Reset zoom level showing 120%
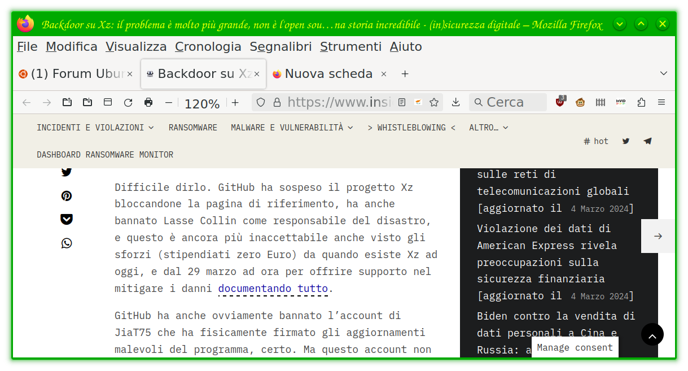Screen dimensions: 688x371 click(x=201, y=103)
